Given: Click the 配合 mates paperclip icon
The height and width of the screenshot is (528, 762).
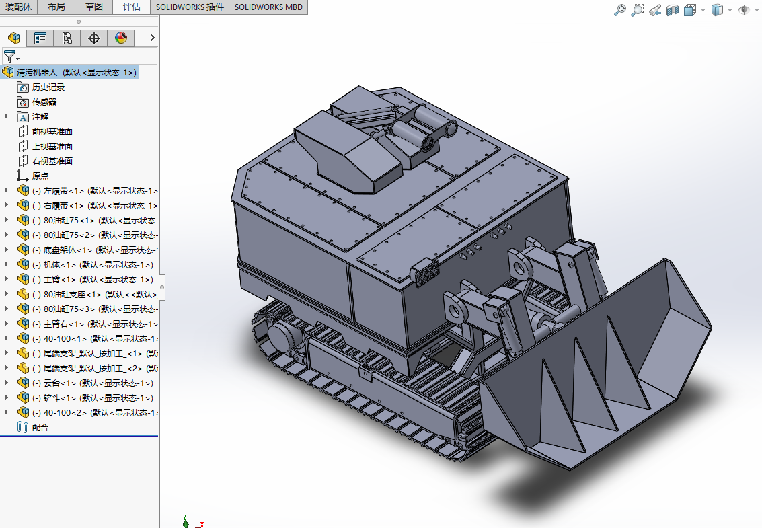Looking at the screenshot, I should [x=23, y=427].
